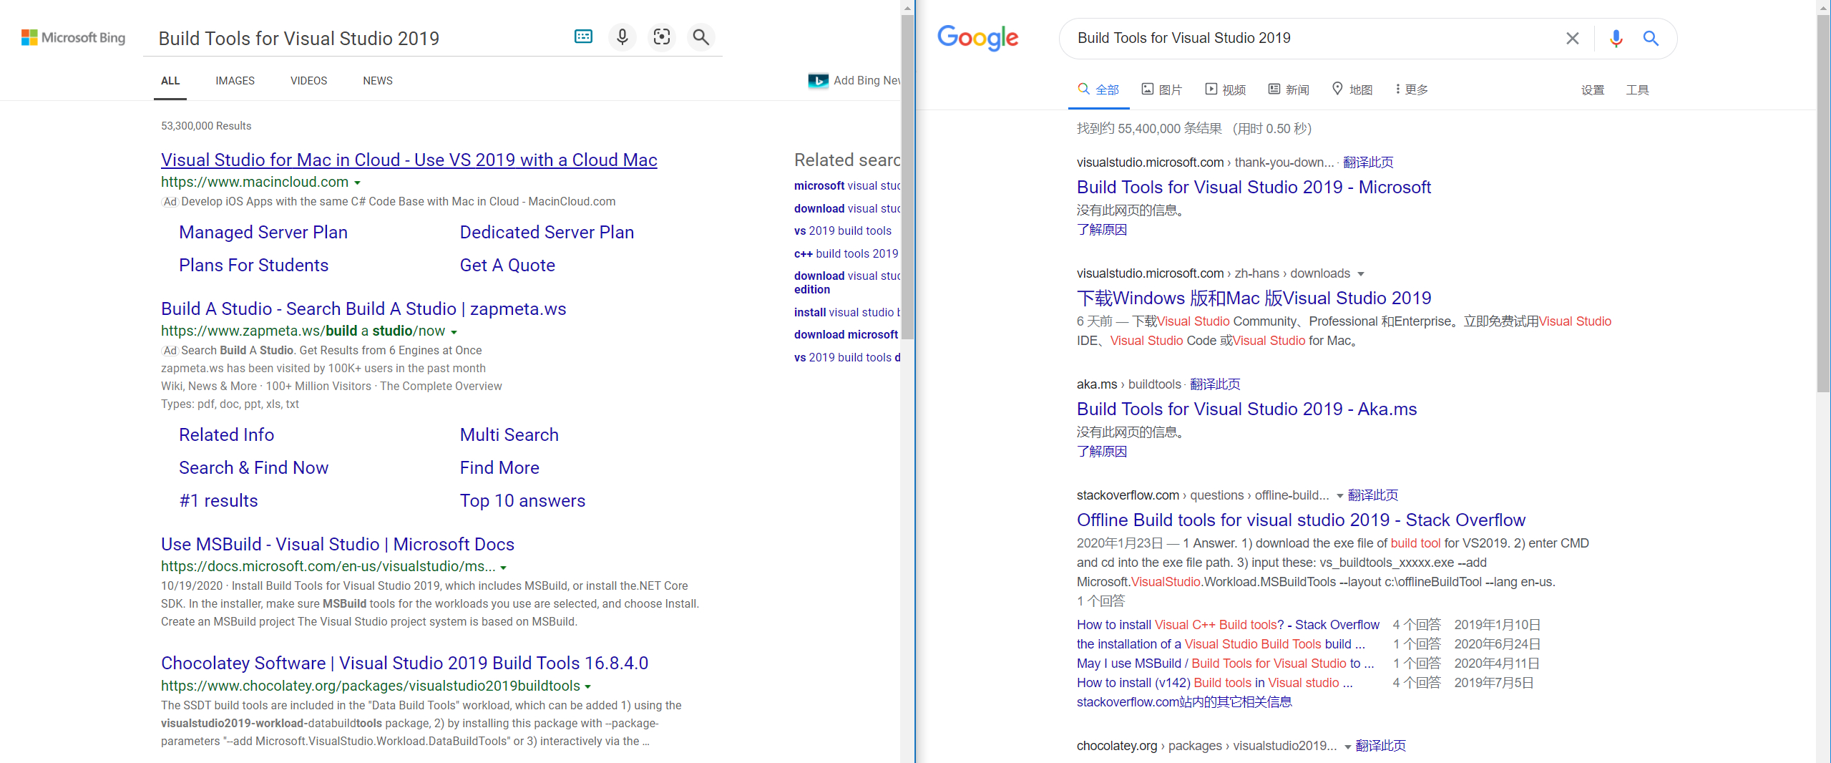Click the Bing on-screen keyboard icon

(583, 37)
